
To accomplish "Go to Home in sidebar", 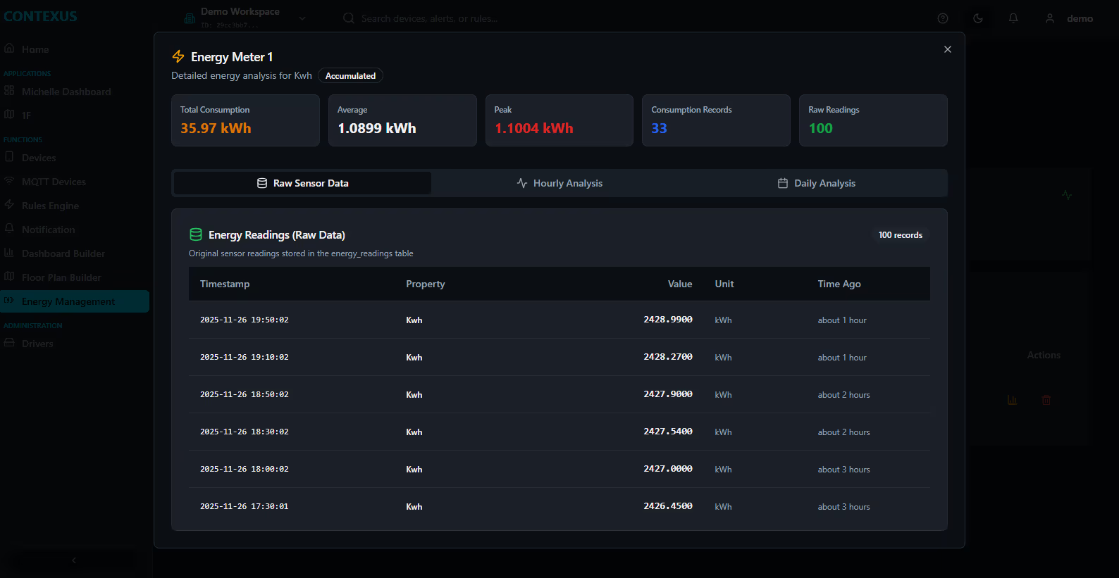I will [35, 49].
